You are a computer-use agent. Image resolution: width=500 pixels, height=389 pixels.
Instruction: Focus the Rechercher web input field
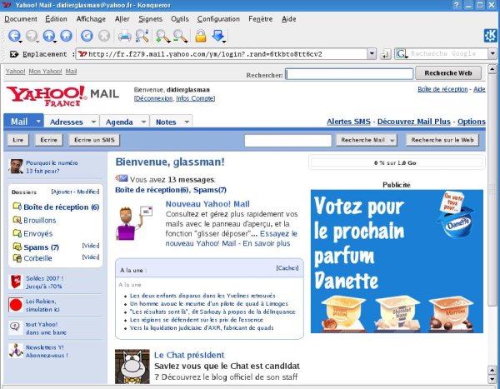tap(349, 74)
